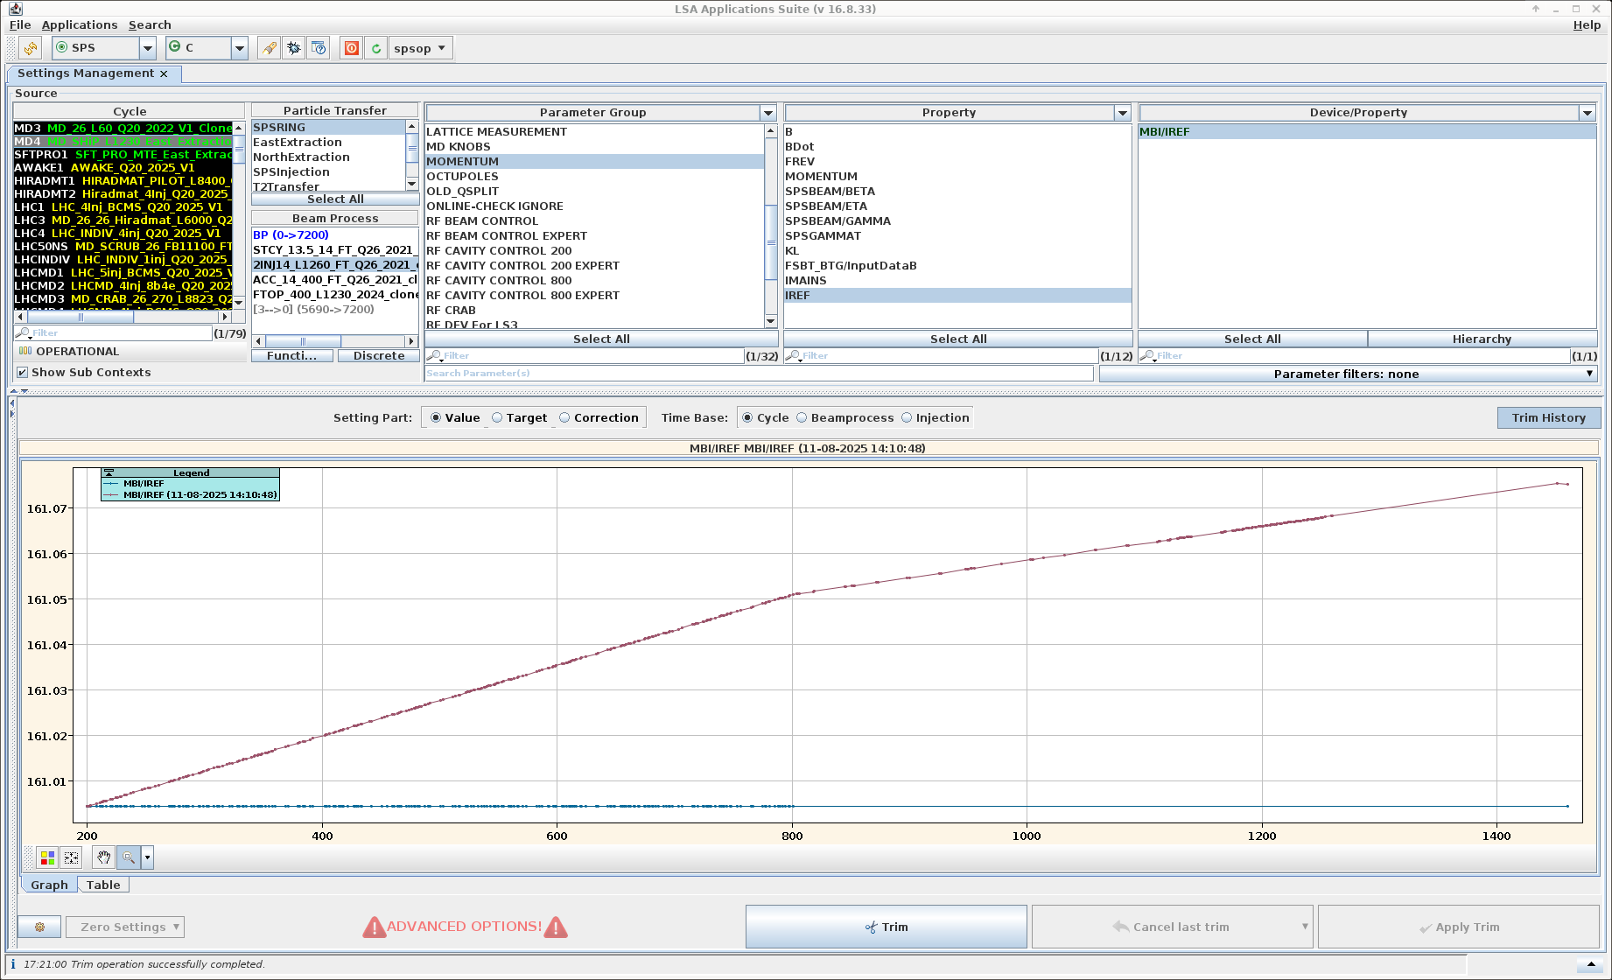Open the SPS accelerator combo box arrow
This screenshot has height=980, width=1612.
(x=148, y=48)
